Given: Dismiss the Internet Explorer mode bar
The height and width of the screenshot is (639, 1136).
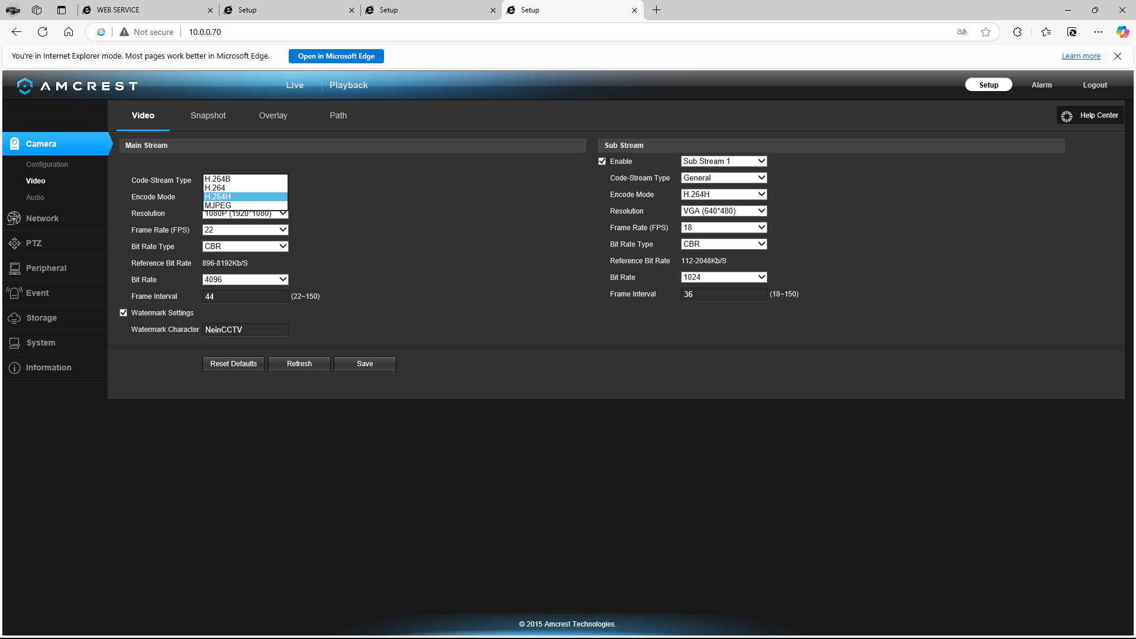Looking at the screenshot, I should (x=1118, y=56).
